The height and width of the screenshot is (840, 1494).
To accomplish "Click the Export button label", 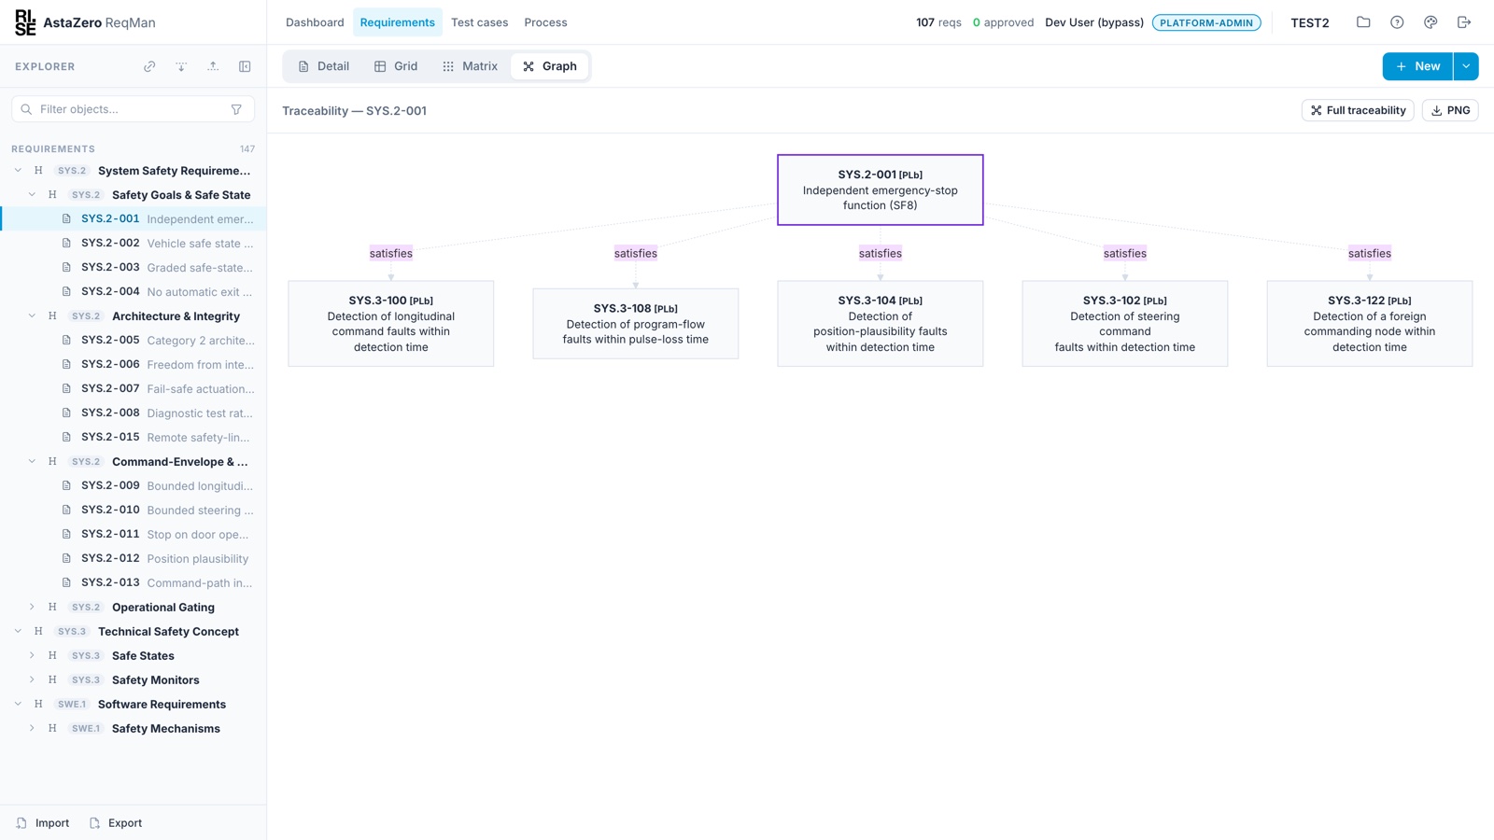I will point(125,823).
